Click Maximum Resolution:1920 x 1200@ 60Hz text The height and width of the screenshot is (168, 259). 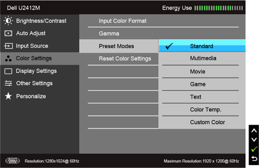point(201,161)
